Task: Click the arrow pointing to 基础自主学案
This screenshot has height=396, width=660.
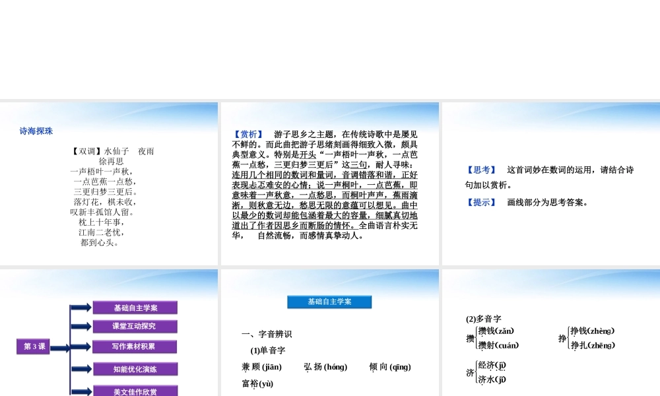Action: pyautogui.click(x=81, y=308)
